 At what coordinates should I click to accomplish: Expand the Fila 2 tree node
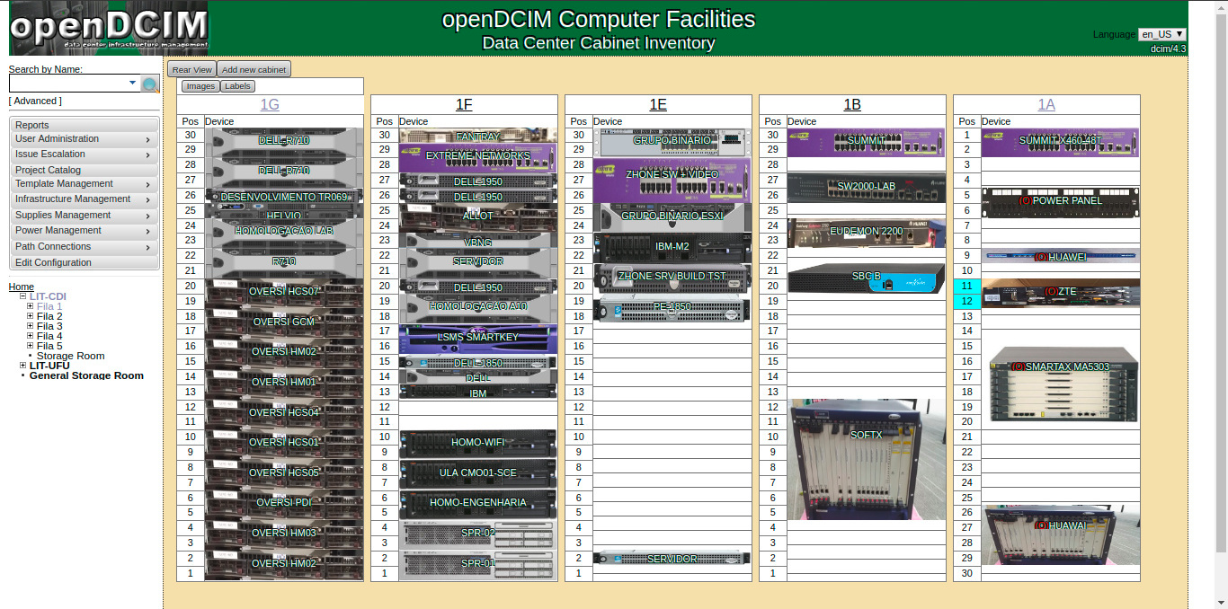30,316
